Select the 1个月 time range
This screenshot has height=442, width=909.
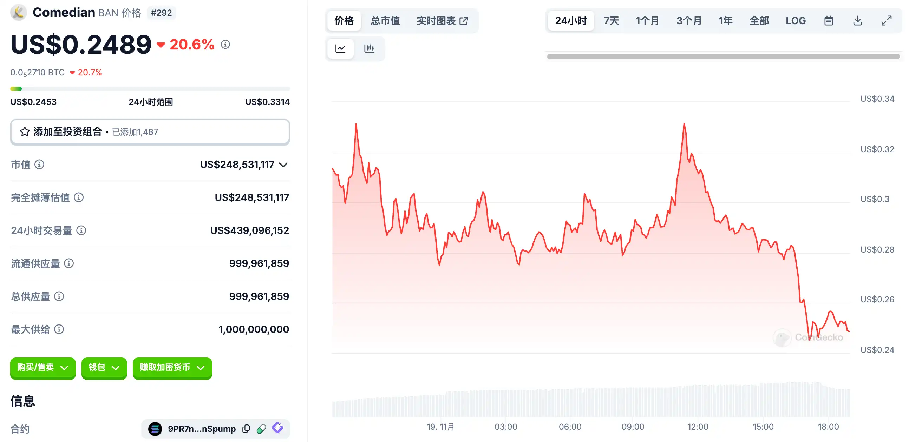coord(647,21)
